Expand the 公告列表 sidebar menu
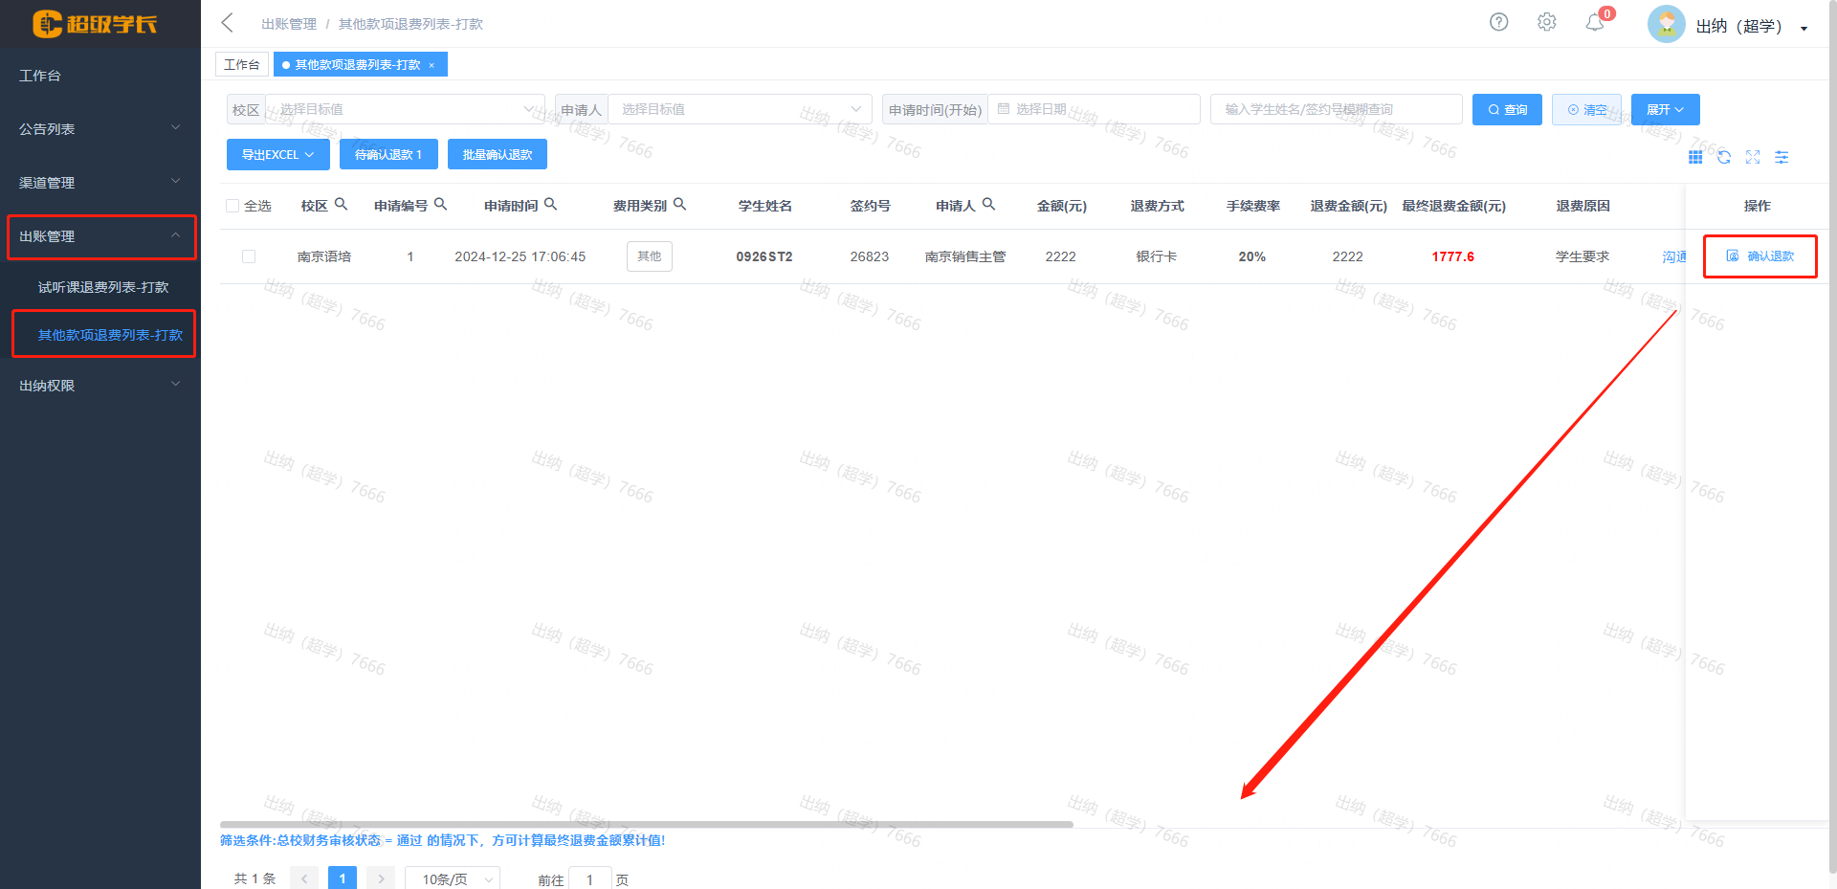1837x889 pixels. click(x=100, y=128)
